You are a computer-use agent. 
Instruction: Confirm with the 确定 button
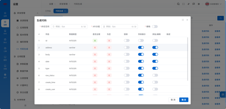tap(184, 100)
